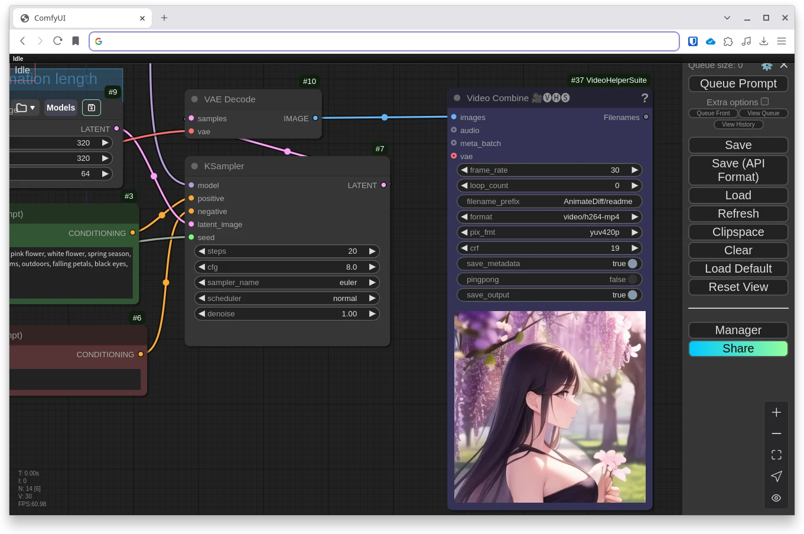
Task: Open the folder dropdown next to Models
Action: click(25, 108)
